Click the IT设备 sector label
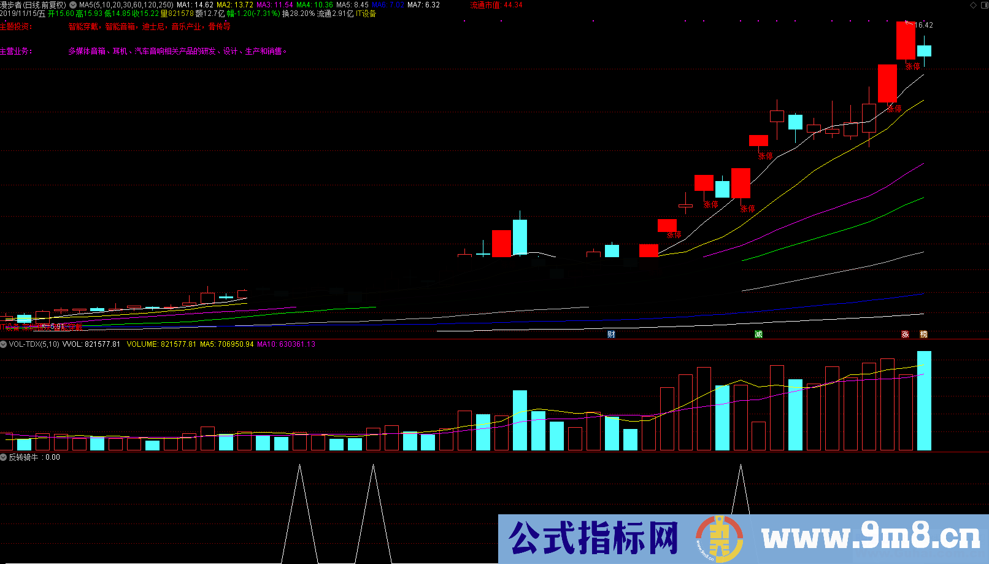The height and width of the screenshot is (564, 989). coord(366,14)
